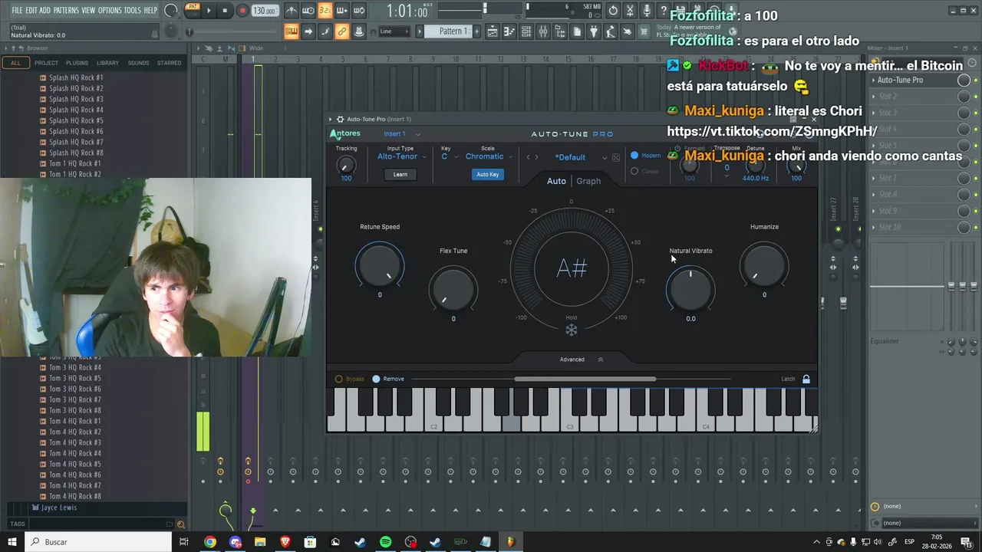Open the Jayce Lewis folder in the Browser
This screenshot has width=982, height=552.
click(58, 508)
